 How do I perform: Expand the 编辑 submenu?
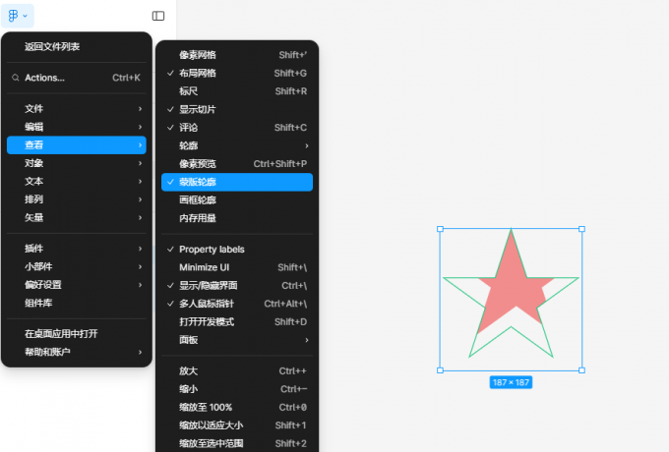point(77,127)
